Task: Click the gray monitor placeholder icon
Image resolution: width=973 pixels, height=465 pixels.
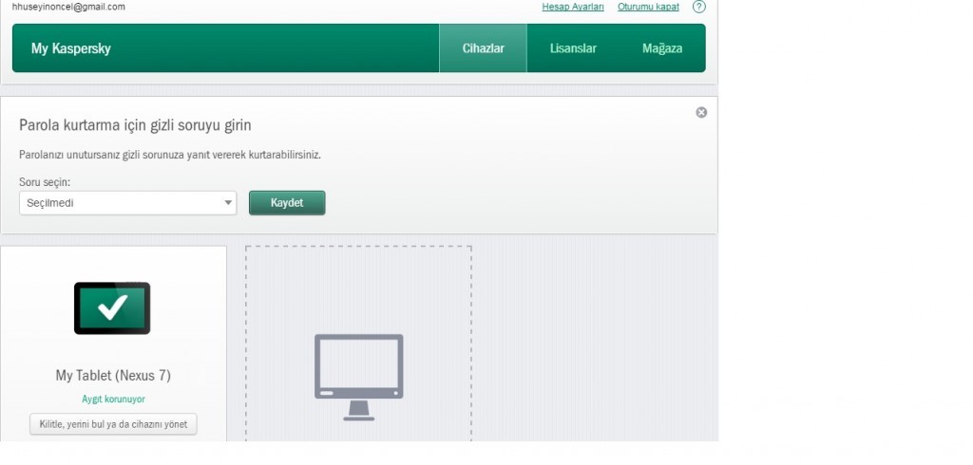Action: tap(358, 378)
